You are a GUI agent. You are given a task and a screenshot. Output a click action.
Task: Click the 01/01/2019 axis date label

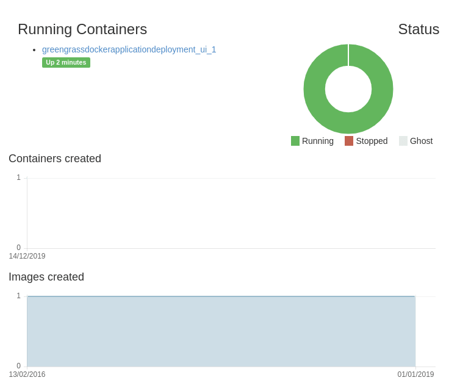pos(415,374)
